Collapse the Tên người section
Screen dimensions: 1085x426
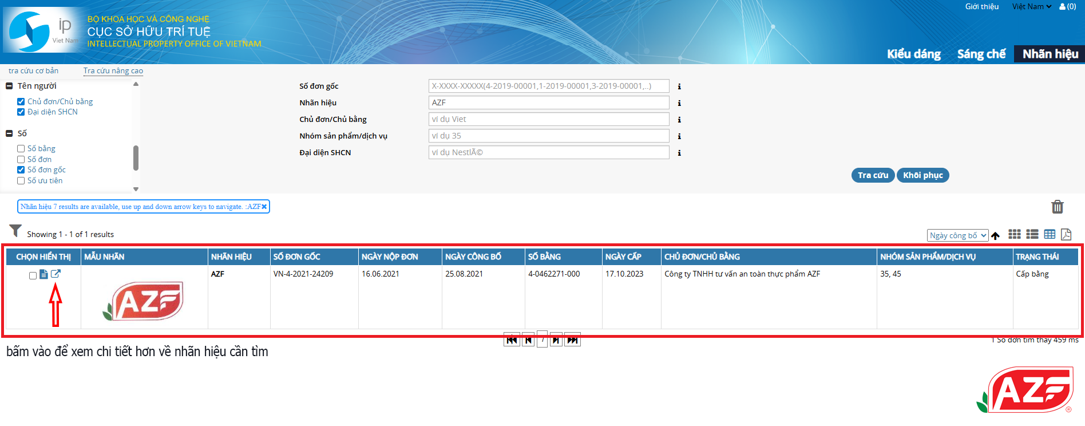(x=9, y=86)
